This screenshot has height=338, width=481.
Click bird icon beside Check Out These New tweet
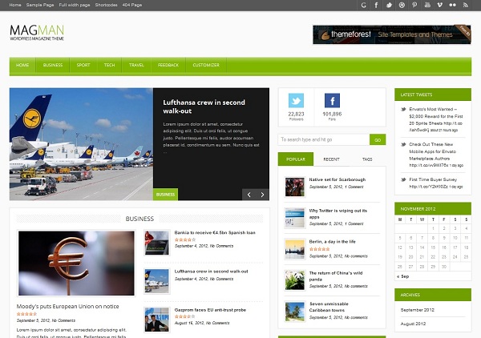[403, 144]
